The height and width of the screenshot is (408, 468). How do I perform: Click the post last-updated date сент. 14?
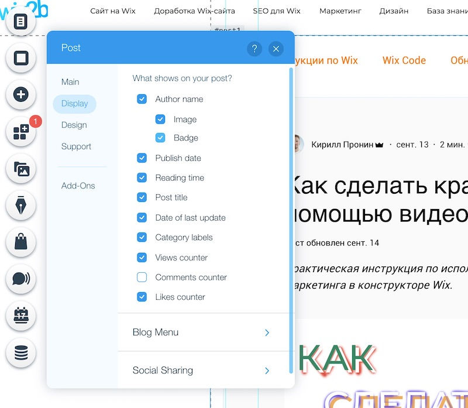coord(363,243)
